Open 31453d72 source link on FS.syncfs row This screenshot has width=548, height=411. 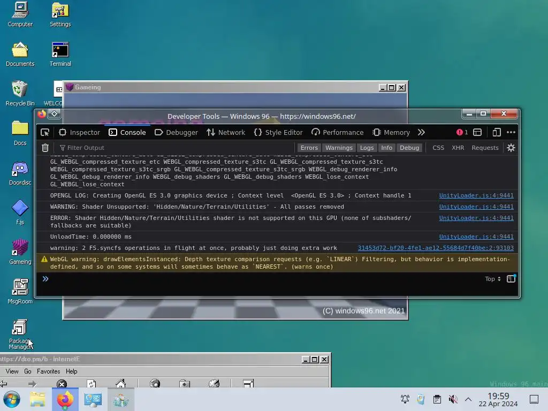tap(436, 248)
